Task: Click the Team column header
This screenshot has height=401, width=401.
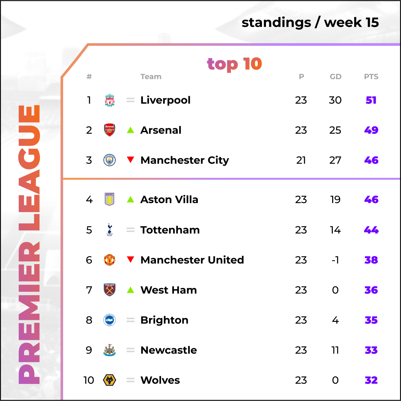Action: tap(151, 77)
